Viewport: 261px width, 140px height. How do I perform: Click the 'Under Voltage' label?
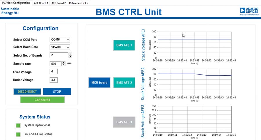coord(23,80)
